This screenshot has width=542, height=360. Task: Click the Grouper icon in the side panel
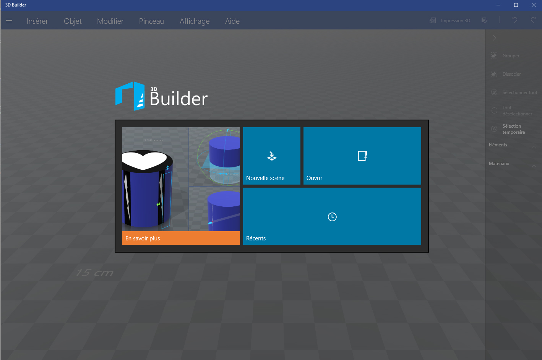tap(494, 55)
